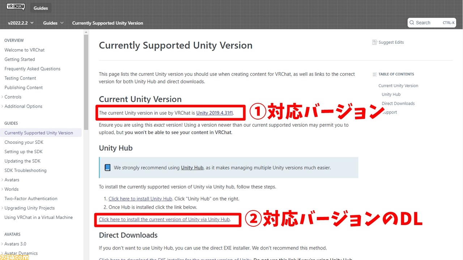
Task: Open Welcome to VRChat page
Action: tap(25, 50)
